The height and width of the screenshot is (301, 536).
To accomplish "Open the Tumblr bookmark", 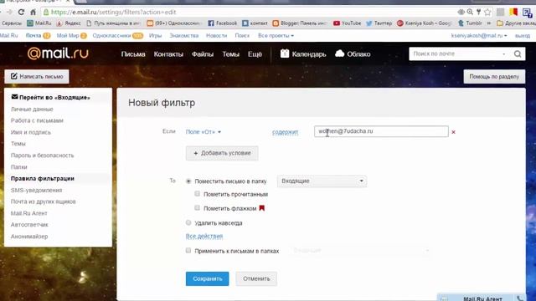I will pyautogui.click(x=470, y=23).
